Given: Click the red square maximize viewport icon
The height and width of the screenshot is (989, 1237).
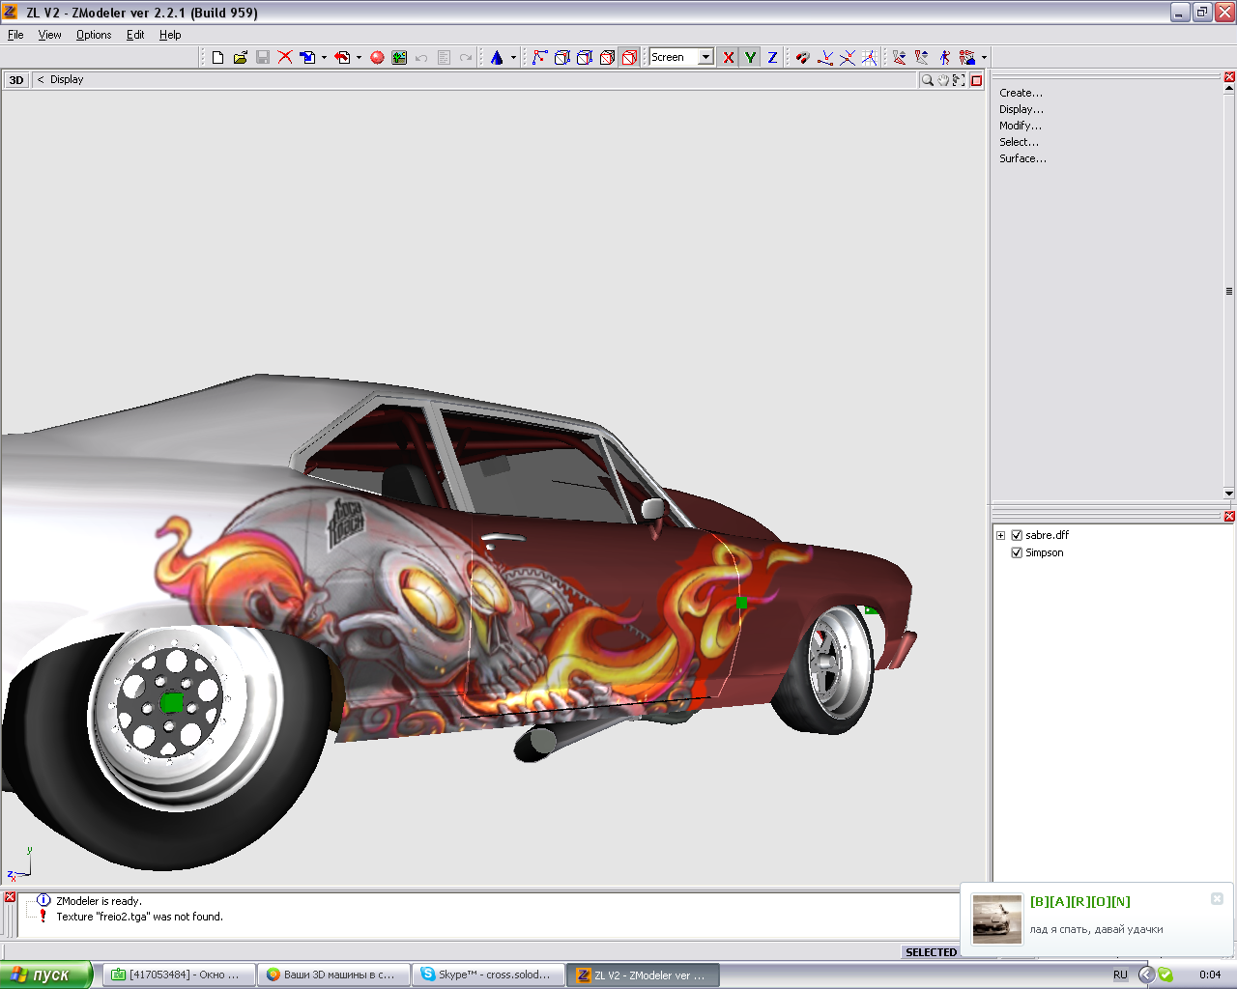Looking at the screenshot, I should tap(976, 80).
